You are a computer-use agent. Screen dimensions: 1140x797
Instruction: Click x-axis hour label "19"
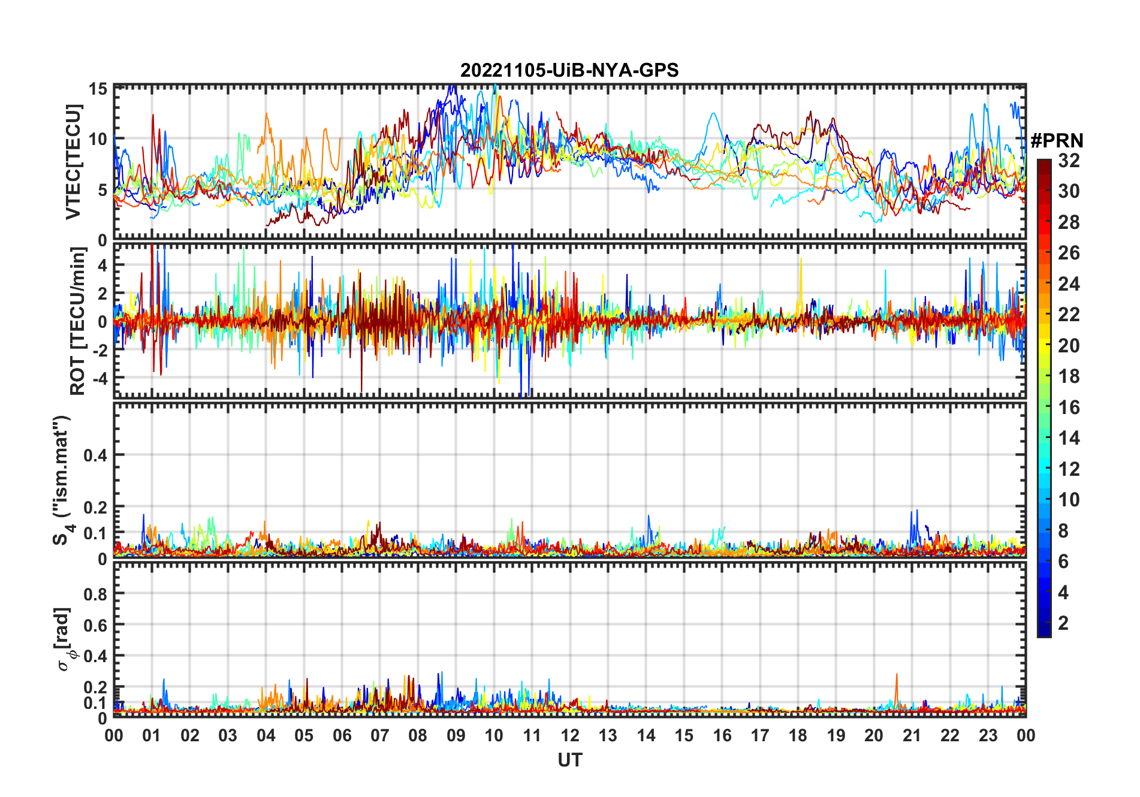(x=836, y=735)
